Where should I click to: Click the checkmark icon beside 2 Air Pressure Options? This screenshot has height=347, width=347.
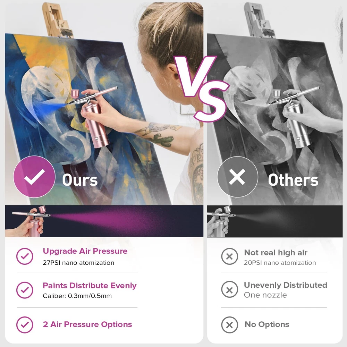click(25, 325)
